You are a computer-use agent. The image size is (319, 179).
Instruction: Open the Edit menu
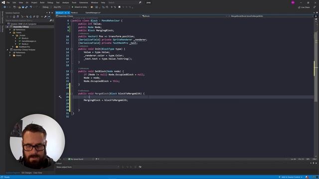click(14, 2)
